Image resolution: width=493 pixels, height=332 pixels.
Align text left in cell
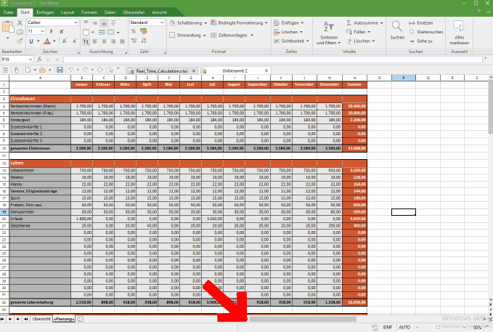[x=95, y=41]
